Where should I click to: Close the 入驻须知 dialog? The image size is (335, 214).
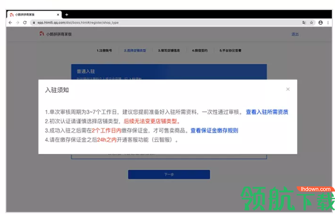pyautogui.click(x=288, y=89)
